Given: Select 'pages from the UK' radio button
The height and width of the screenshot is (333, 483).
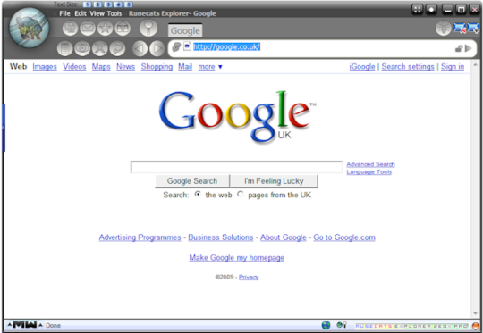Looking at the screenshot, I should 241,195.
